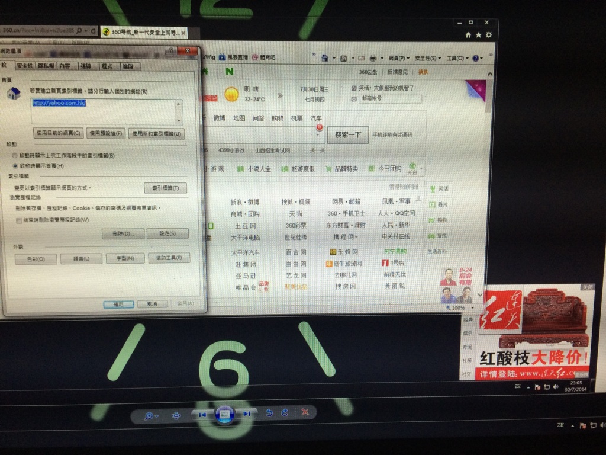Click the 索引標籤(T) button
The image size is (606, 455).
coord(166,188)
